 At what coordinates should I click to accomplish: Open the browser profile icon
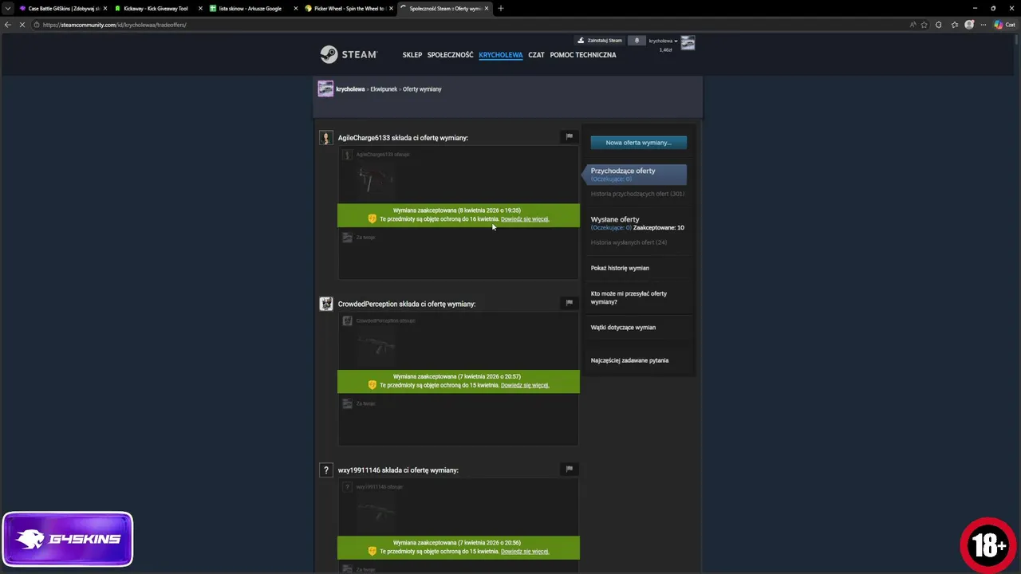tap(969, 25)
